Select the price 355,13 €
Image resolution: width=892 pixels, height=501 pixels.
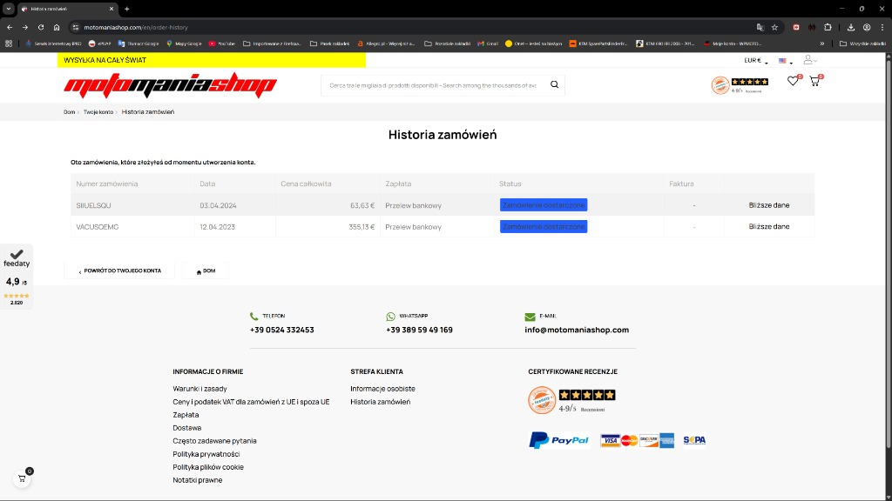(362, 227)
